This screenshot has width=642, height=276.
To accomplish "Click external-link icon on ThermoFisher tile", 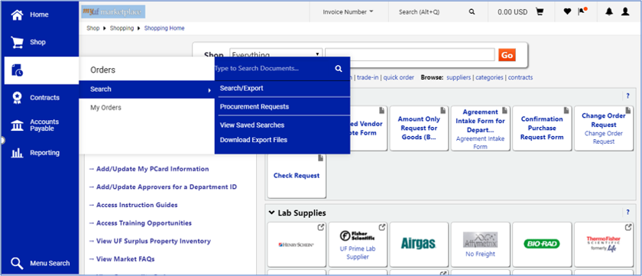I will (x=628, y=227).
